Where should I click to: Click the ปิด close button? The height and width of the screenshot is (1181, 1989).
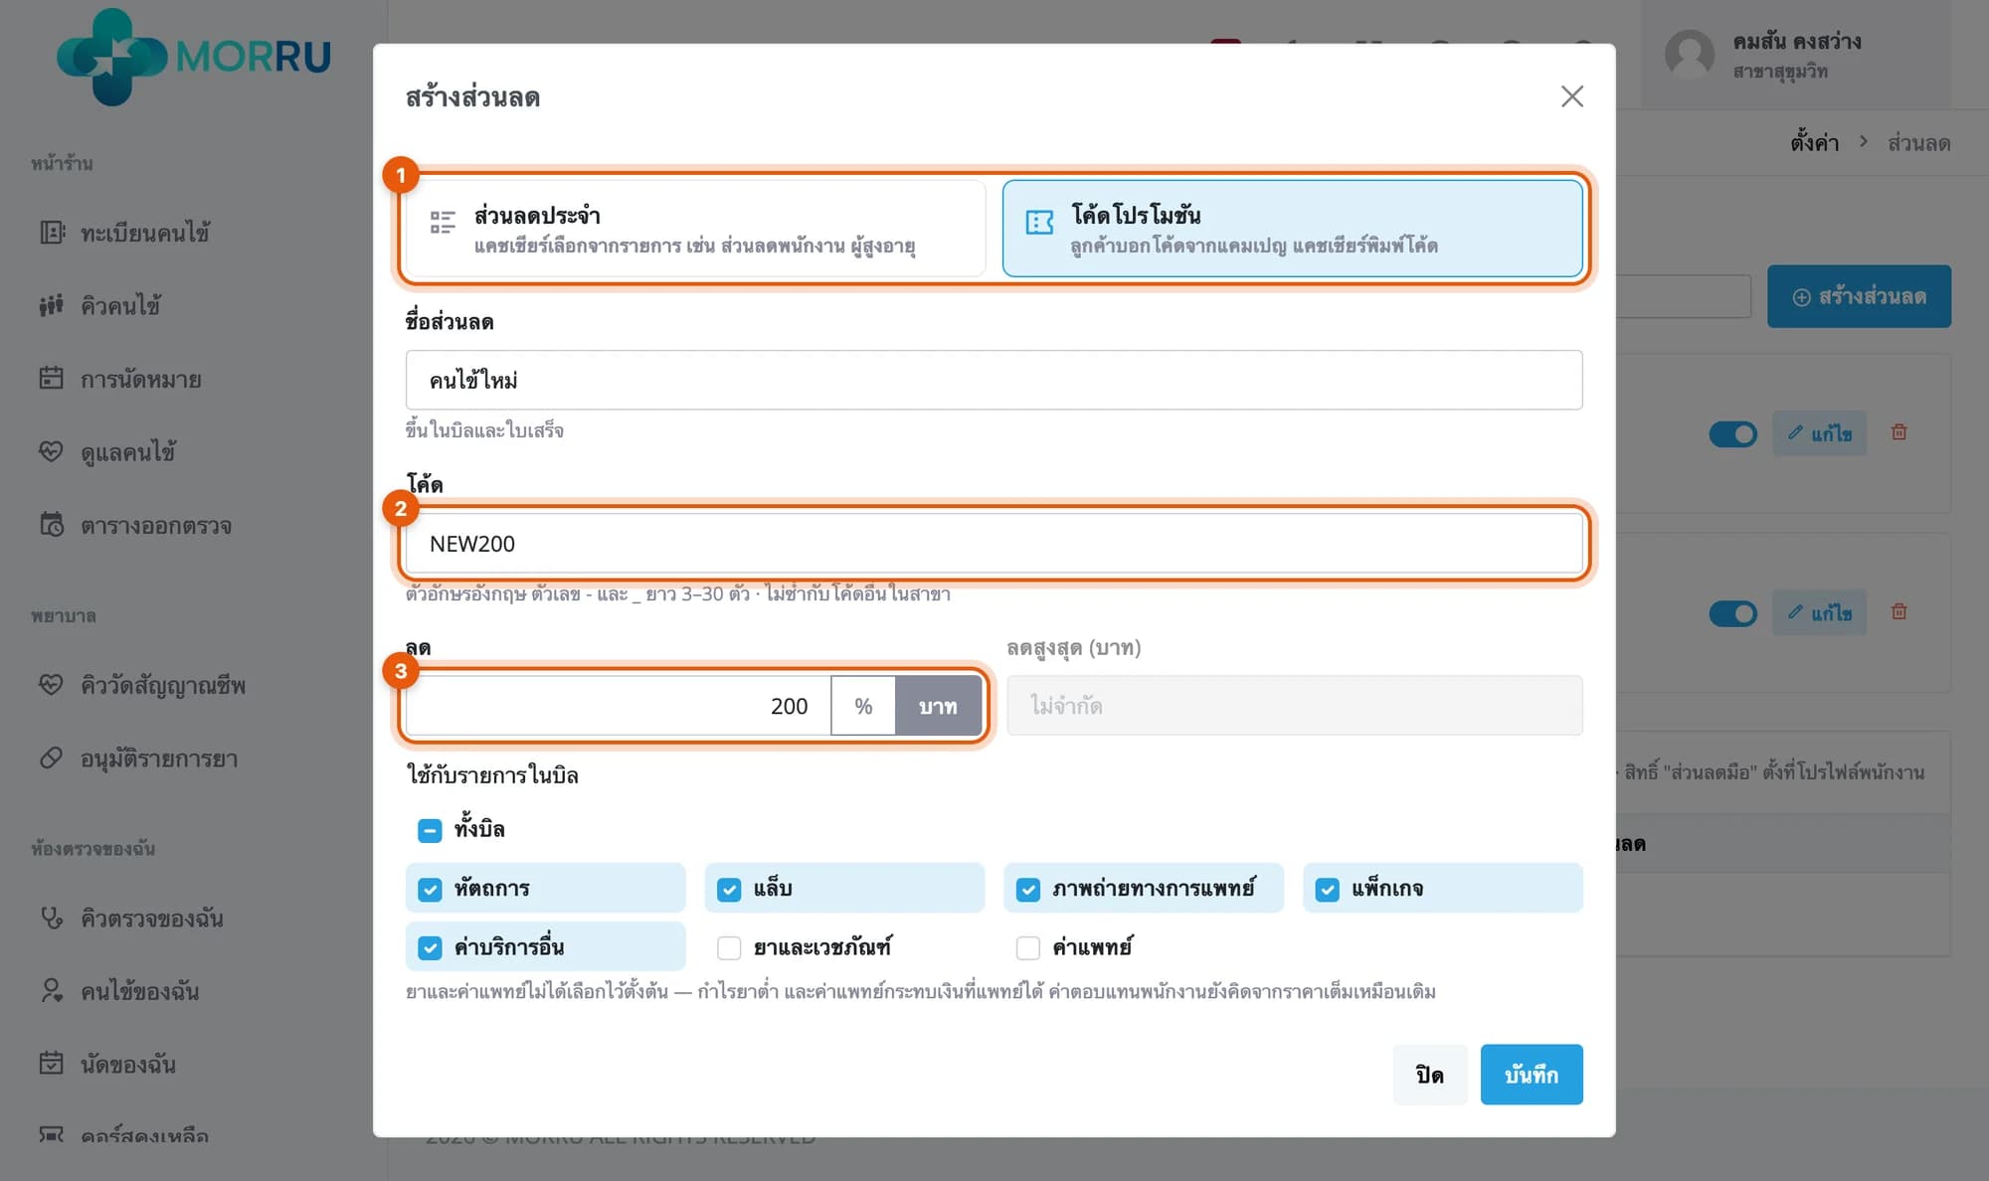1429,1075
